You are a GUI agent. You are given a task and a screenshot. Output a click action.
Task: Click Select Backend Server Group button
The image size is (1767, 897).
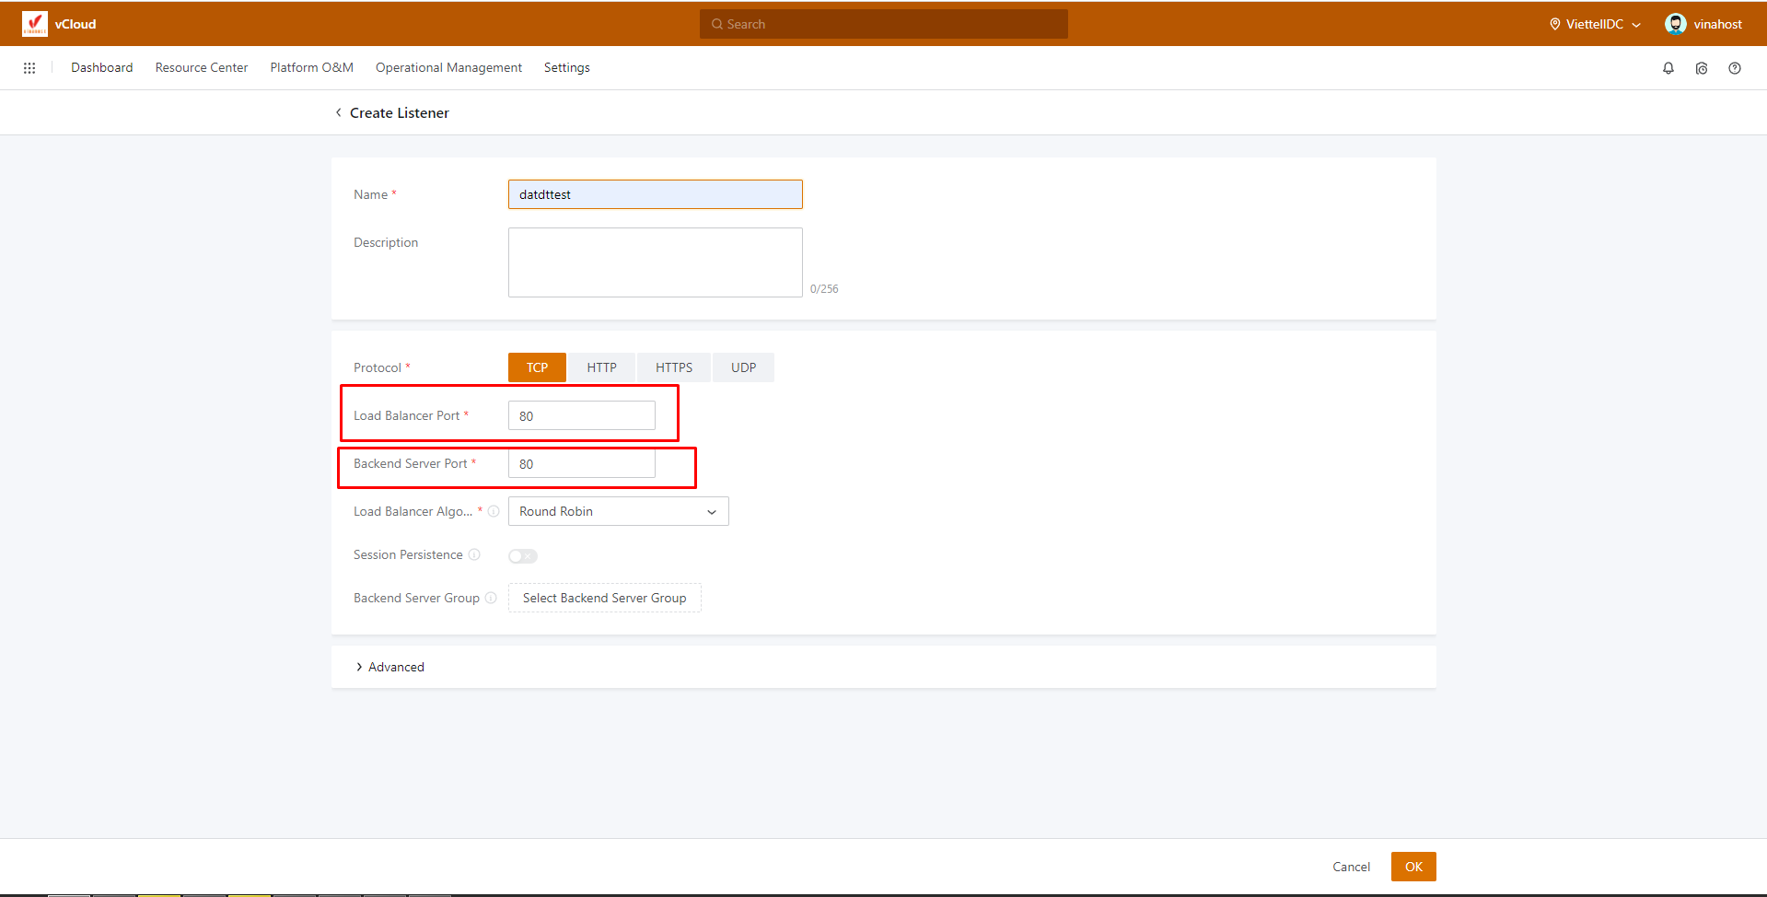[x=604, y=598]
